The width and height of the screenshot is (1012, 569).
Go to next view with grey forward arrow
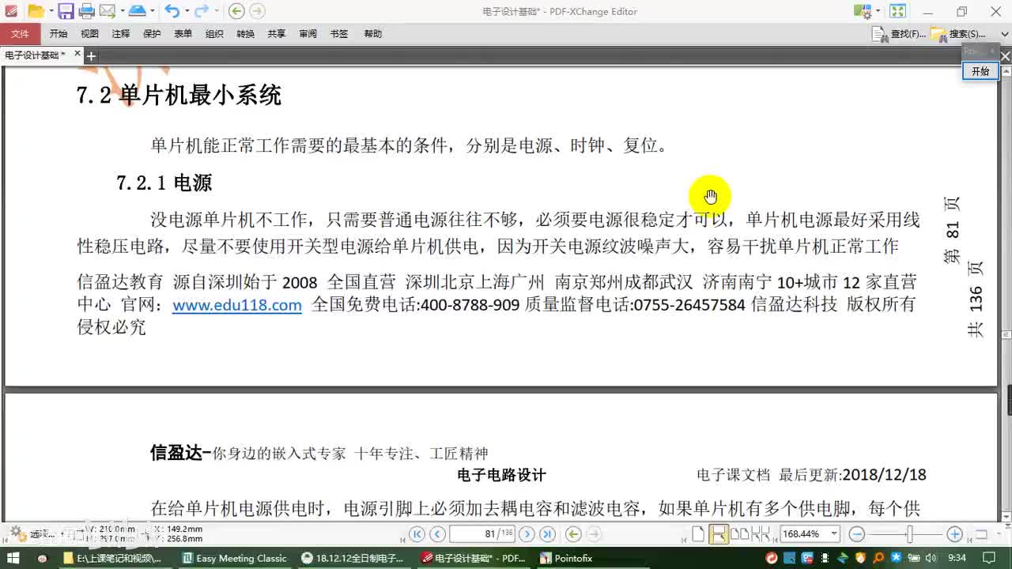point(257,11)
